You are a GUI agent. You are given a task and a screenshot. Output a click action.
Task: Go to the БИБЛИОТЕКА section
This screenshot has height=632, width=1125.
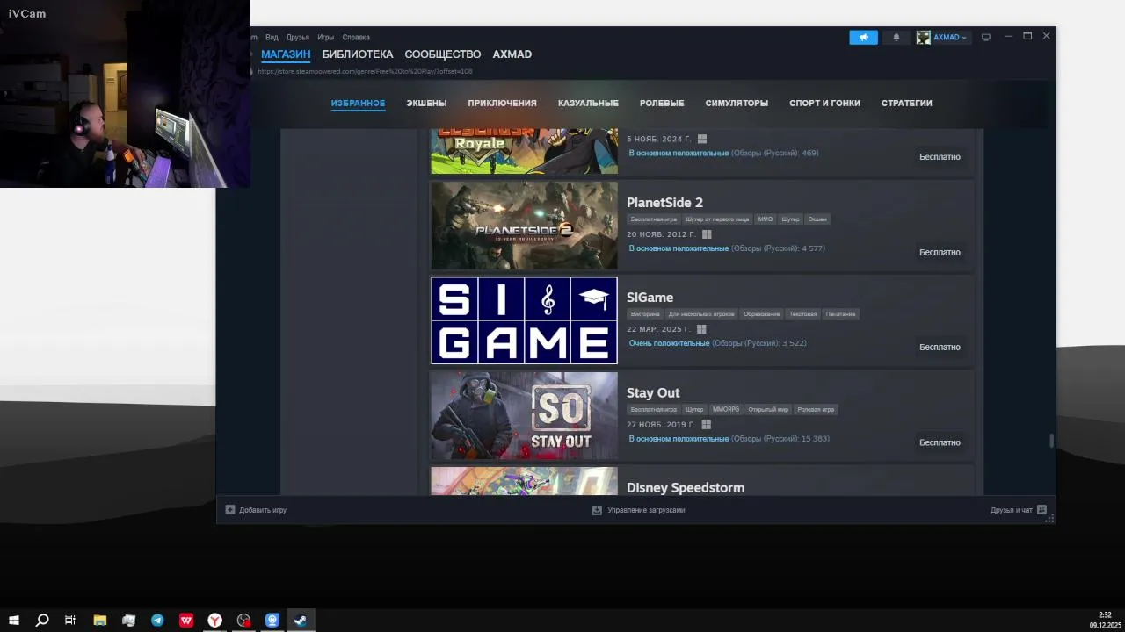(358, 54)
